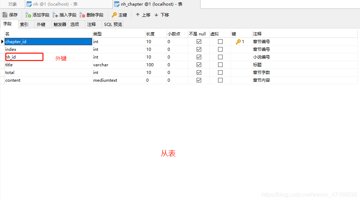Select the nh_id field name cell

(x=48, y=57)
